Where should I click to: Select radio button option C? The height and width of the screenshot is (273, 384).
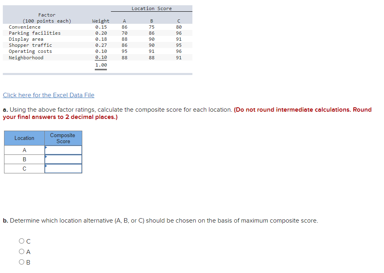tap(21, 241)
